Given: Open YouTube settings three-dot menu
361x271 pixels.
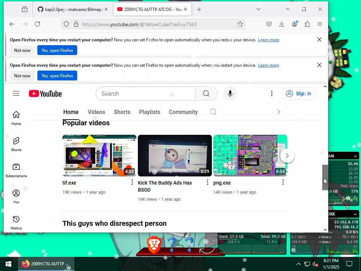Looking at the screenshot, I should [x=272, y=94].
